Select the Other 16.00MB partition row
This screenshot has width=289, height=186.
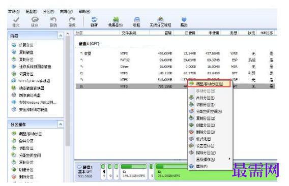tap(175, 67)
